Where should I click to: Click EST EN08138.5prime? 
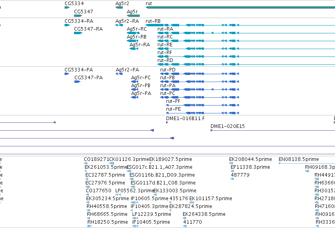click(x=299, y=159)
